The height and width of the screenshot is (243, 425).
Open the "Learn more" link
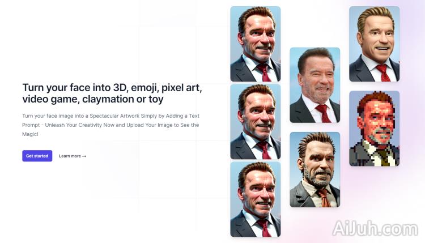pos(70,156)
